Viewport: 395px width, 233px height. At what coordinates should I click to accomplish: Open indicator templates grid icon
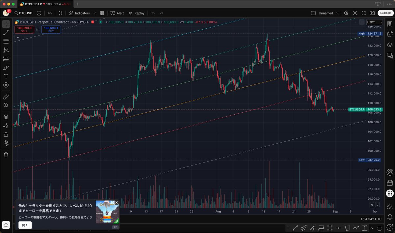pyautogui.click(x=102, y=13)
